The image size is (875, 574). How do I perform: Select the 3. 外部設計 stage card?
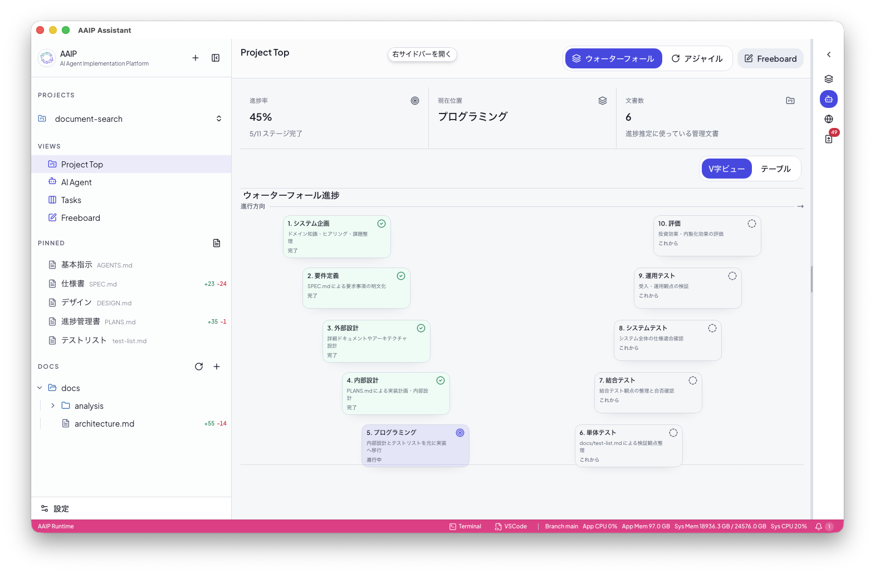[377, 341]
